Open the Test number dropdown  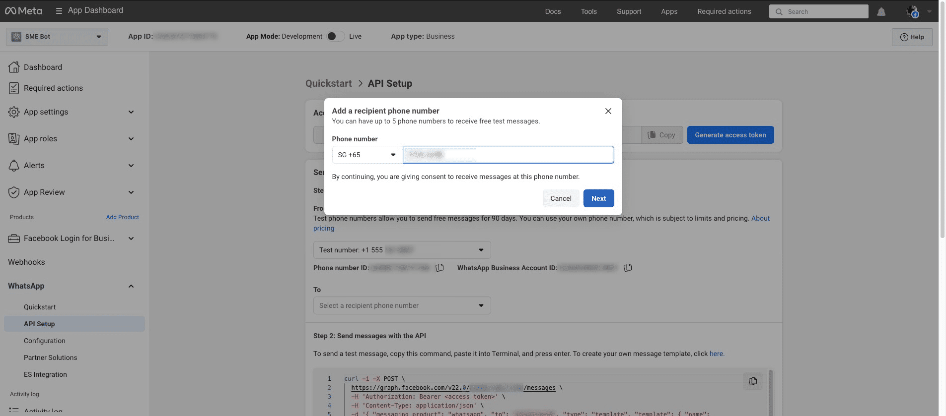click(402, 250)
